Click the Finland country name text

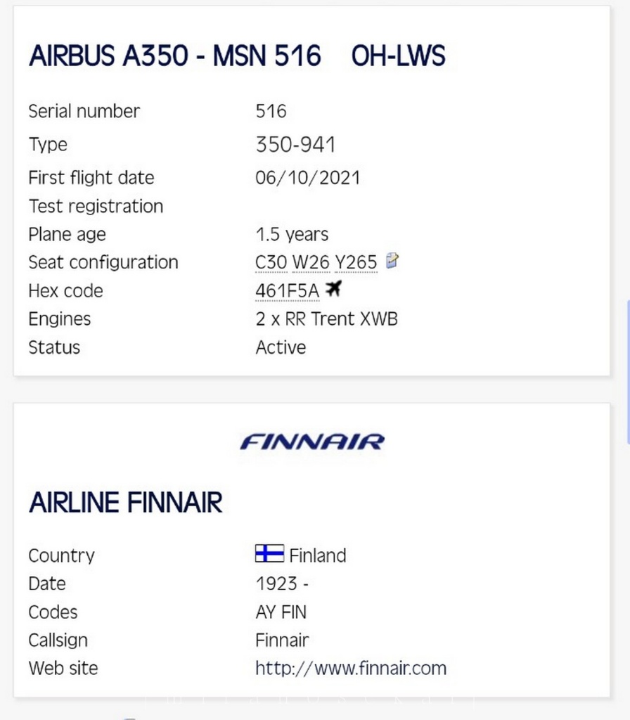click(318, 555)
